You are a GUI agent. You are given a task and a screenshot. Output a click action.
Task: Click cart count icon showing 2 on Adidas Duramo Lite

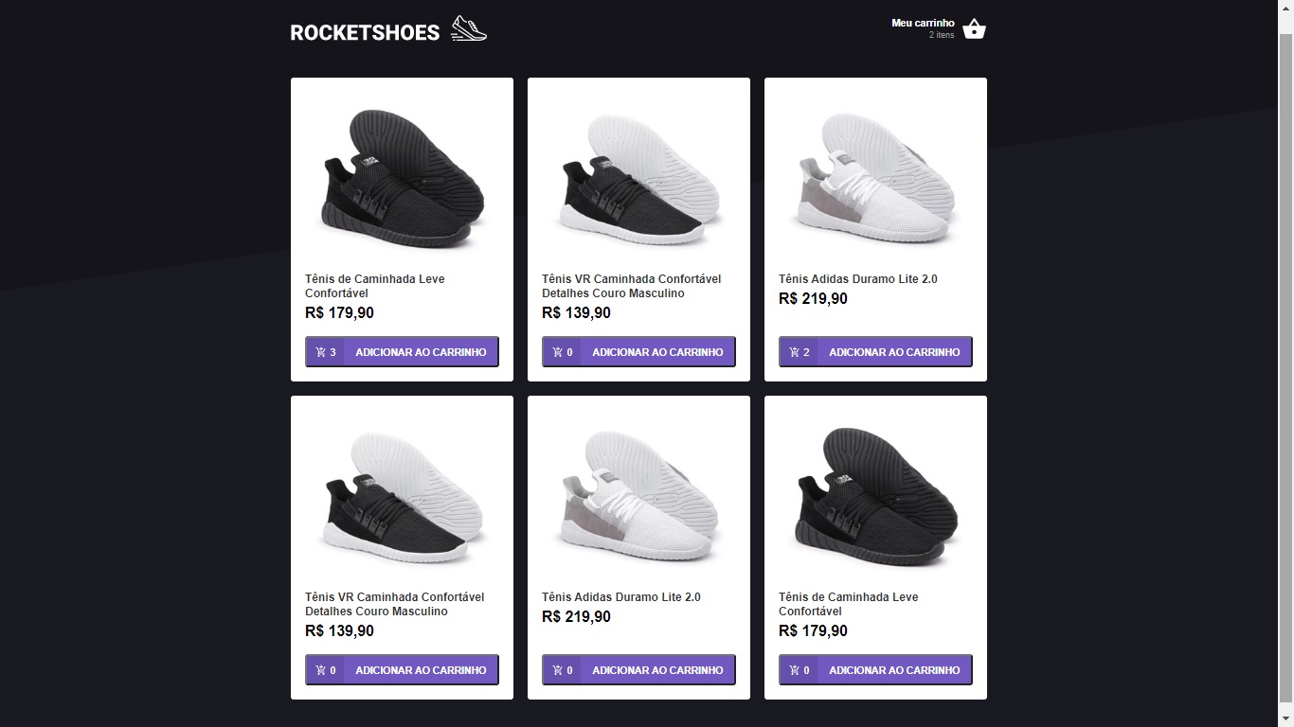coord(796,351)
